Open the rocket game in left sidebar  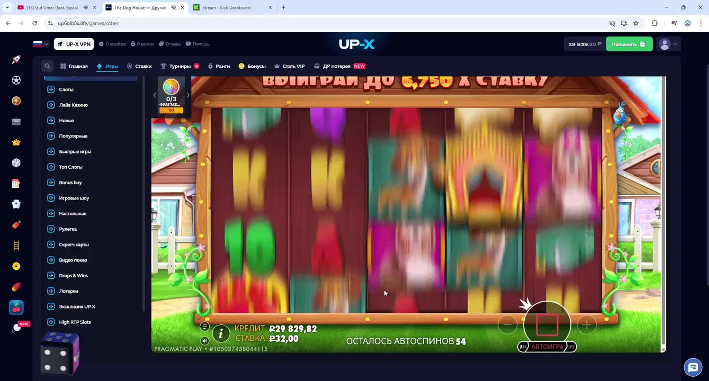(16, 60)
